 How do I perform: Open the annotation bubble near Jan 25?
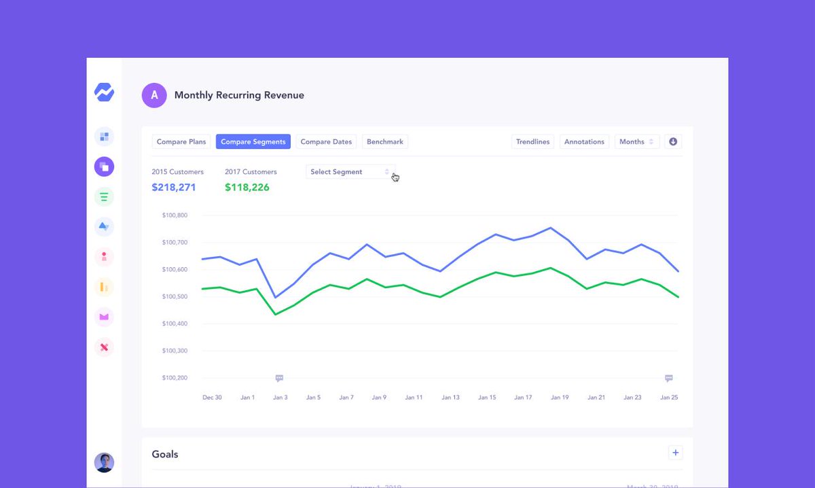tap(669, 378)
